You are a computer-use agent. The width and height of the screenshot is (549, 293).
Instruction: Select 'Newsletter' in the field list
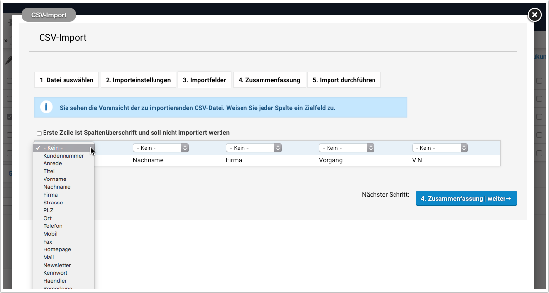coord(57,265)
